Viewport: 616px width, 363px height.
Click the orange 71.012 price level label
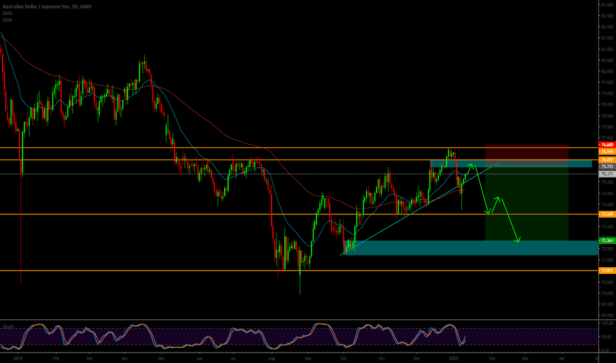tap(605, 271)
